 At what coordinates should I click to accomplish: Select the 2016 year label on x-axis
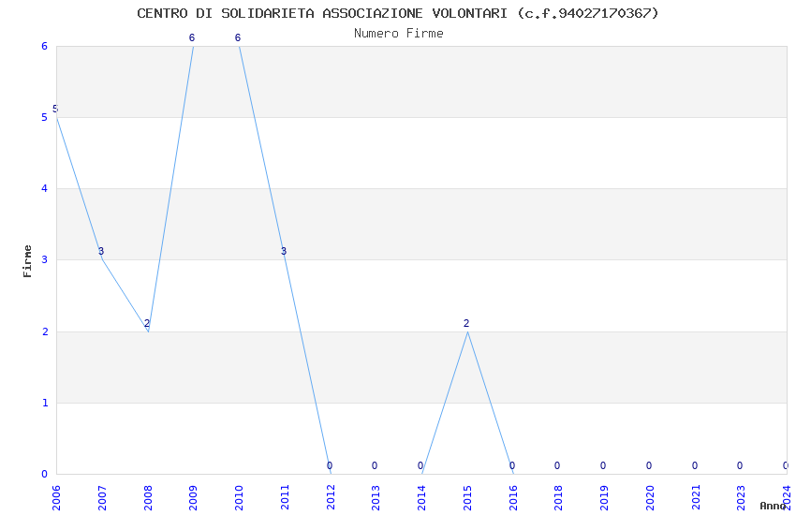[513, 497]
